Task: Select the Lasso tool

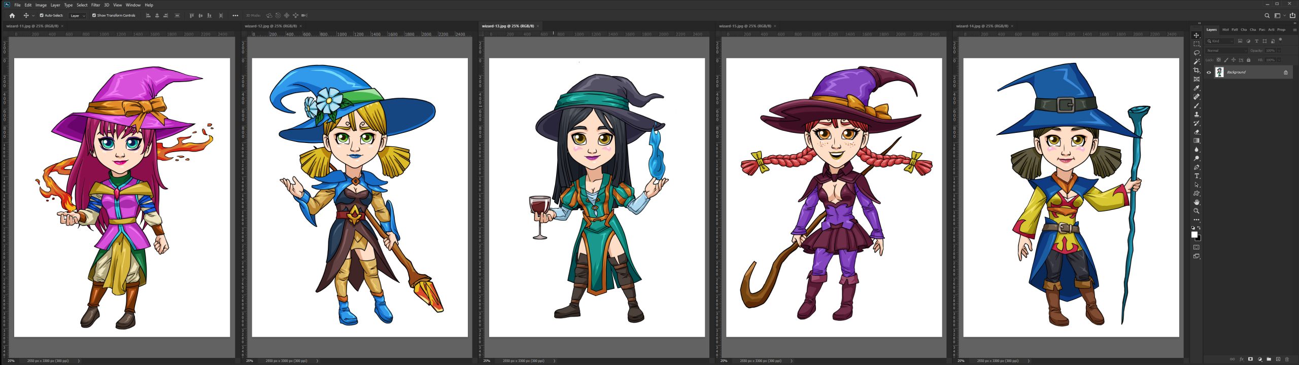Action: [x=1197, y=53]
